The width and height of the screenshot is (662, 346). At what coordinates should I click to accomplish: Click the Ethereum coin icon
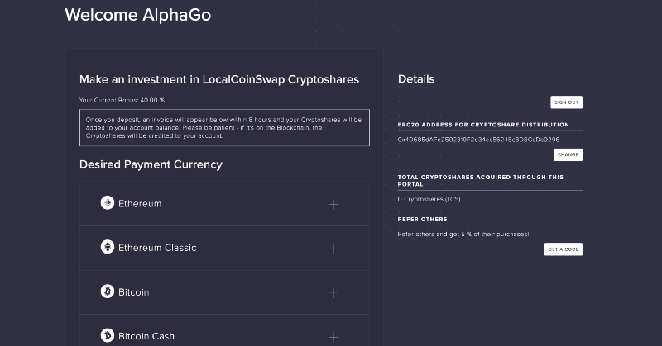click(108, 203)
